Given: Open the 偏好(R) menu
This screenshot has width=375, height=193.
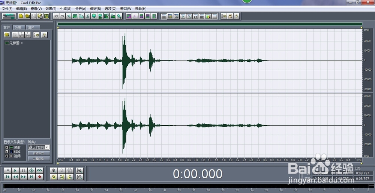Looking at the screenshot, I should 95,9.
